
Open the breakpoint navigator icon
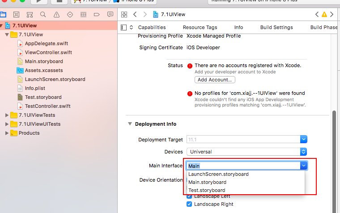pos(97,15)
